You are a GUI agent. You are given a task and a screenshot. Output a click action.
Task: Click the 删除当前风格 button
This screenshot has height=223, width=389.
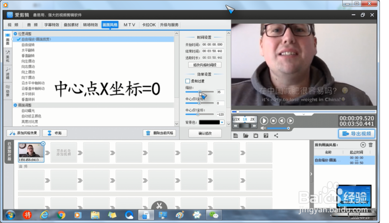tap(159, 133)
